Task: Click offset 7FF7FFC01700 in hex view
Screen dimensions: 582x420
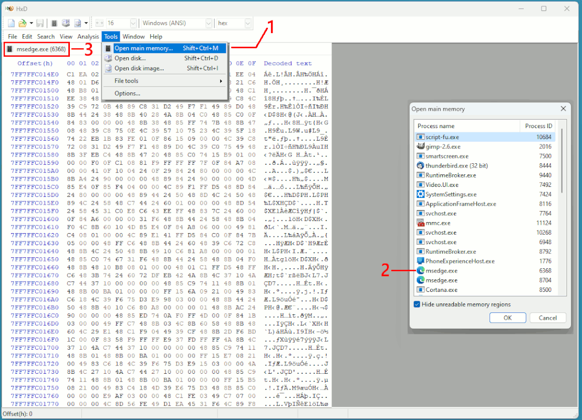Action: coord(35,348)
